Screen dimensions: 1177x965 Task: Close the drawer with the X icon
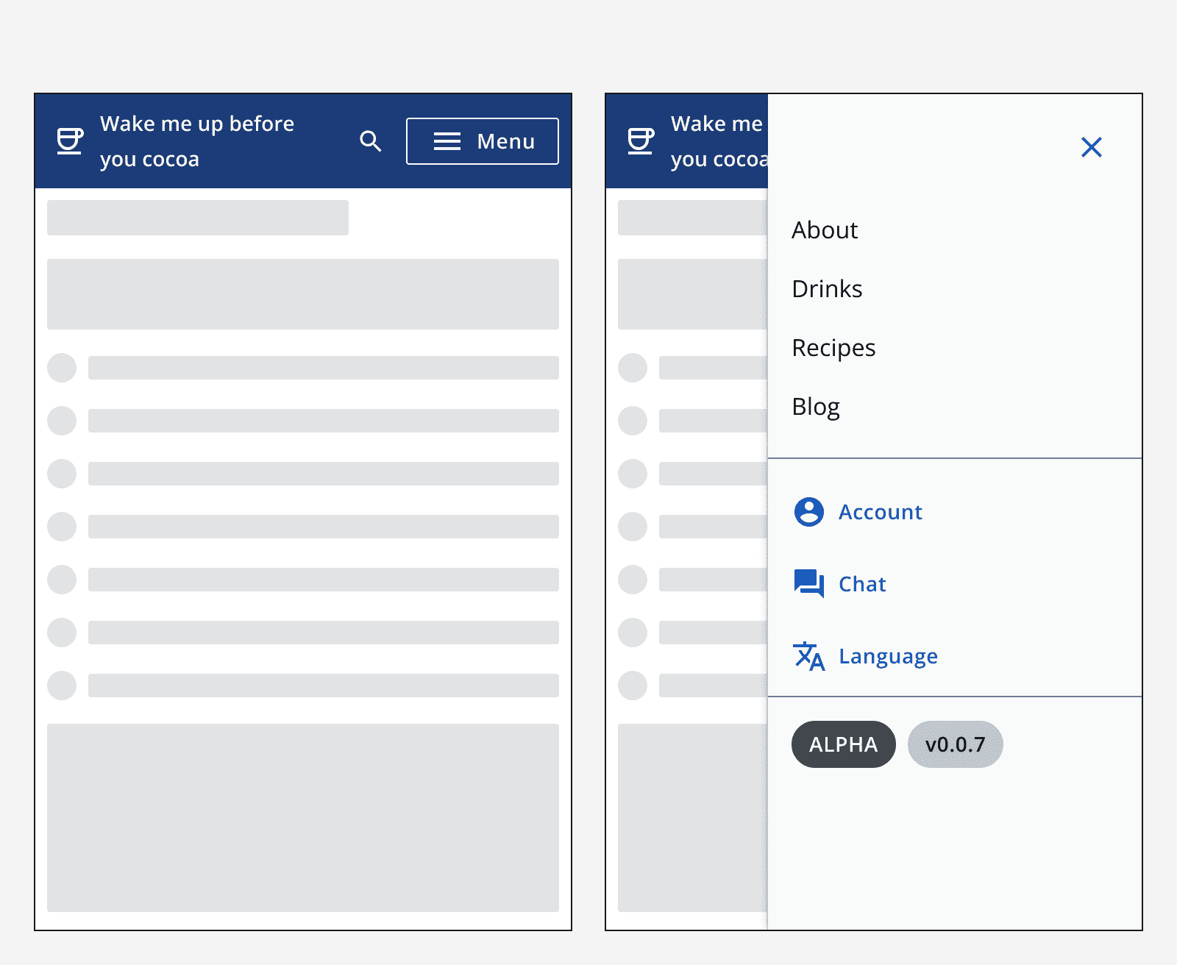click(x=1092, y=147)
